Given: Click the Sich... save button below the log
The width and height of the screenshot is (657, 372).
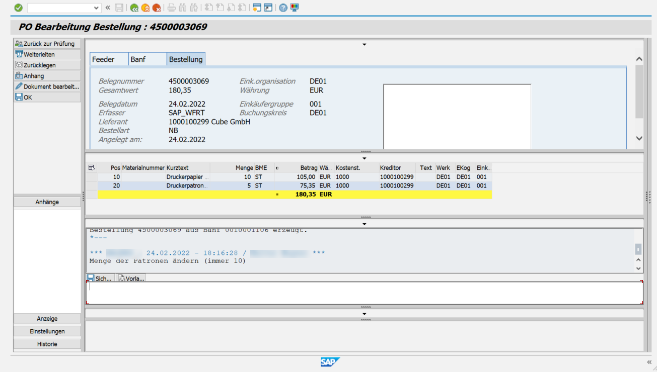Looking at the screenshot, I should tap(100, 277).
